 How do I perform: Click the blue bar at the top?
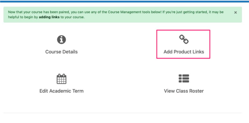(x=125, y=2)
